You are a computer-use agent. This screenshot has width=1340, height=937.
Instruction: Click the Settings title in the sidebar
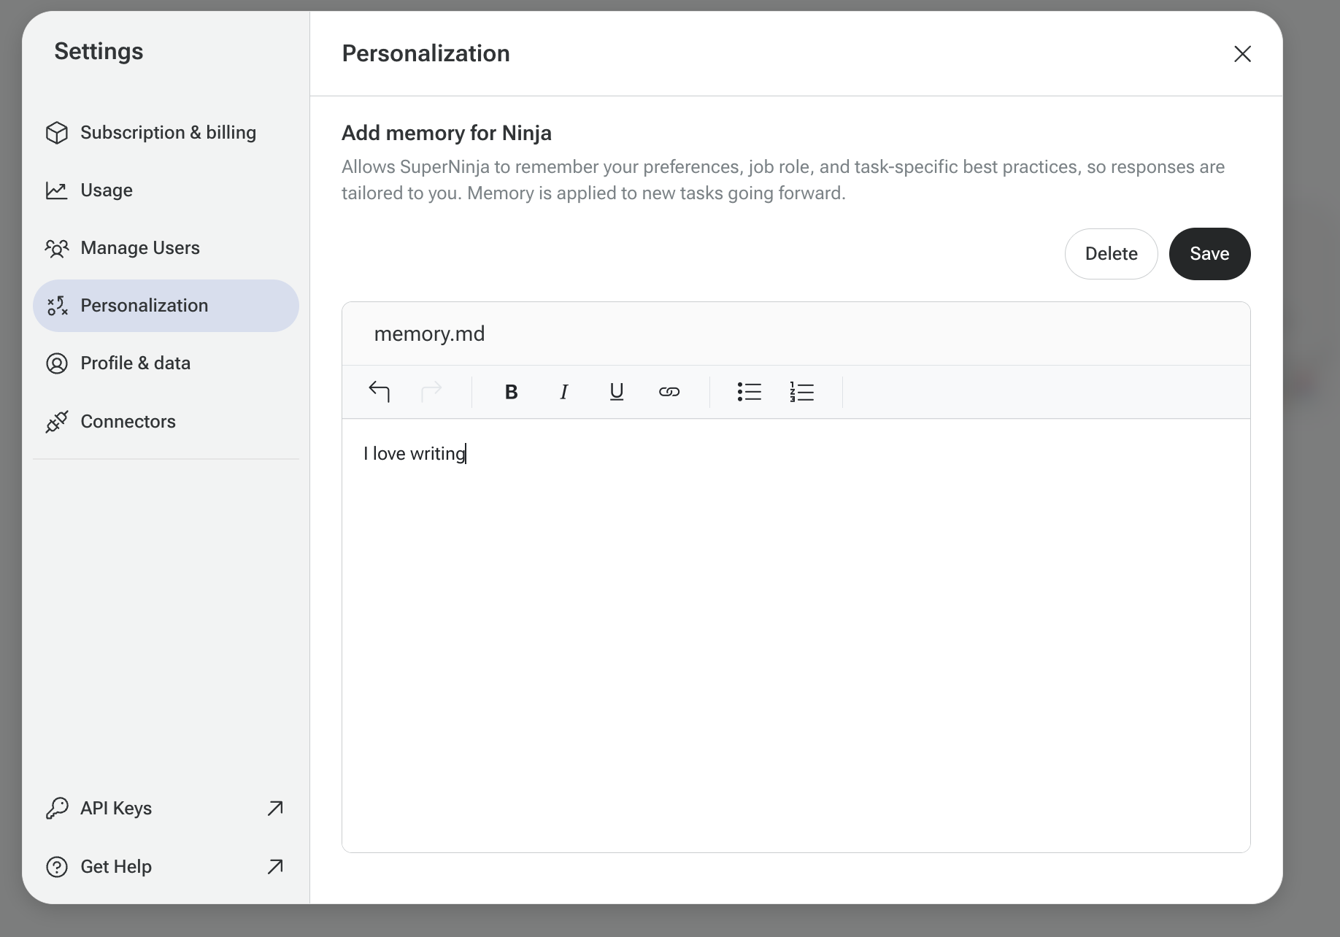(99, 51)
